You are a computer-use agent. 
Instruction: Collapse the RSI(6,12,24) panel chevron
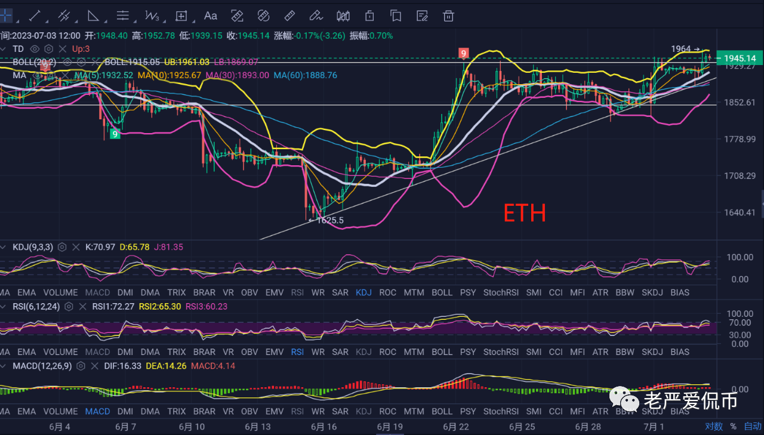click(x=4, y=307)
